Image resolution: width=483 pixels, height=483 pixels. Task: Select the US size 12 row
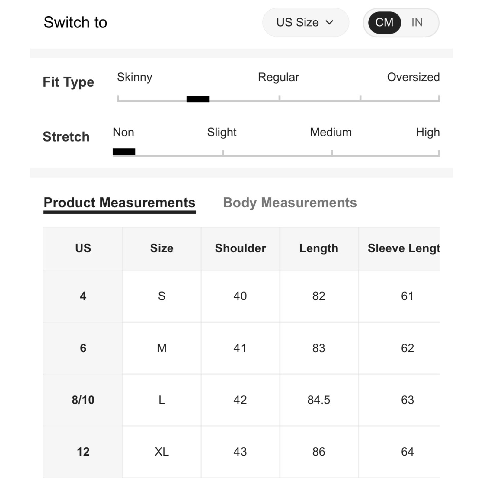tap(241, 452)
